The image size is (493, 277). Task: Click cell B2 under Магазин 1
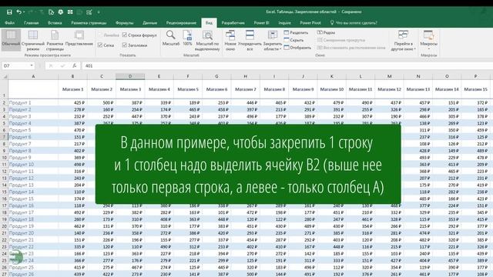(x=72, y=102)
